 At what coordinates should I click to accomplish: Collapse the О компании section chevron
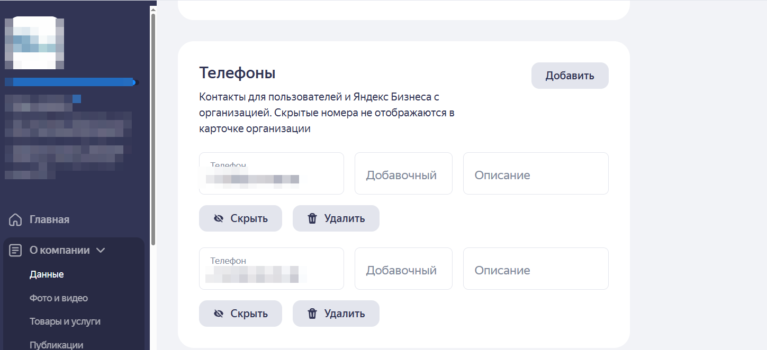point(101,250)
